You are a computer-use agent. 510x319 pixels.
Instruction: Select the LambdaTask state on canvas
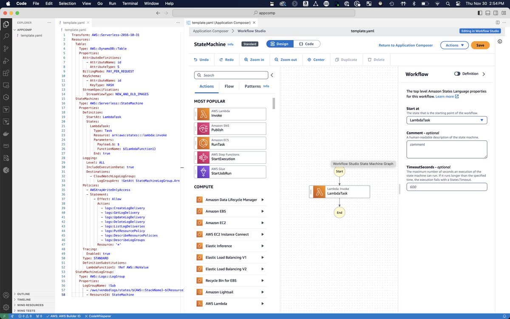coord(339,191)
